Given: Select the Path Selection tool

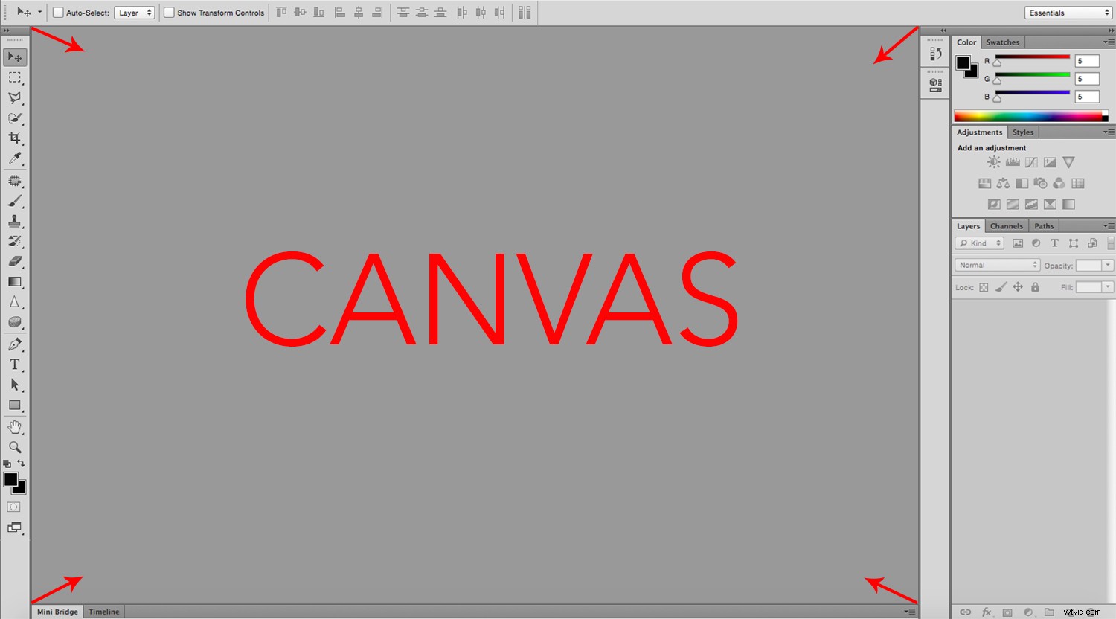Looking at the screenshot, I should [14, 385].
